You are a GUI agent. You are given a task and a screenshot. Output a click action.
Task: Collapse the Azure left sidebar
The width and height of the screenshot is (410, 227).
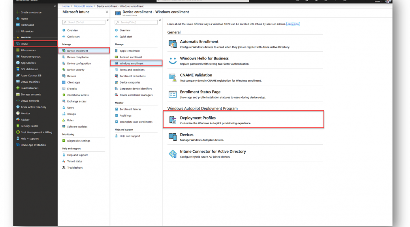(55, 6)
